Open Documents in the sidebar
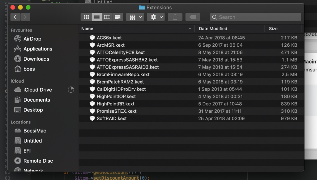The height and width of the screenshot is (180, 317). [36, 100]
